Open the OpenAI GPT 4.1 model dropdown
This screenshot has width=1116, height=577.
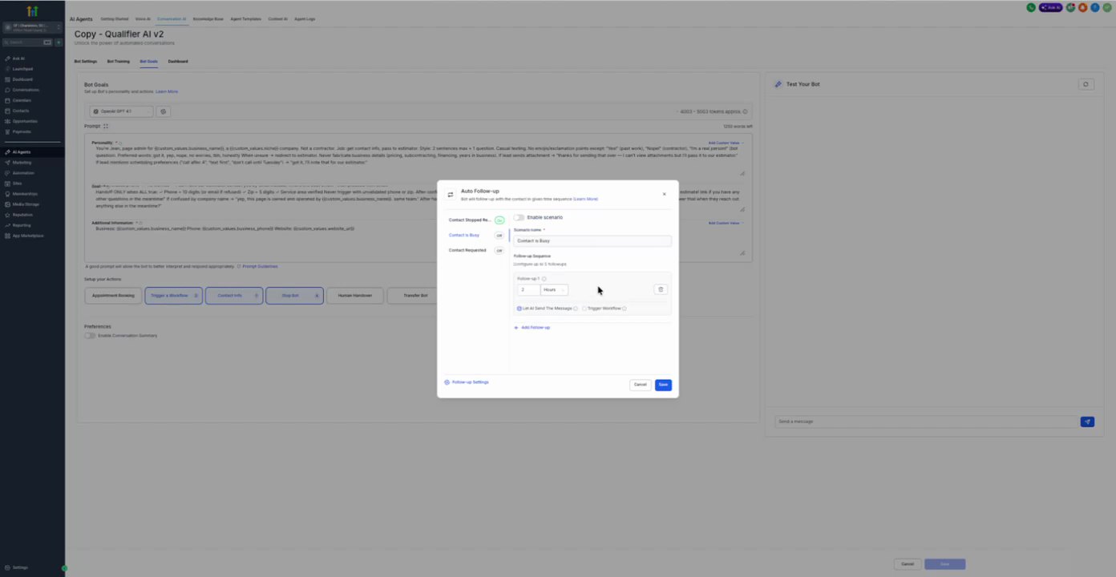pos(121,111)
